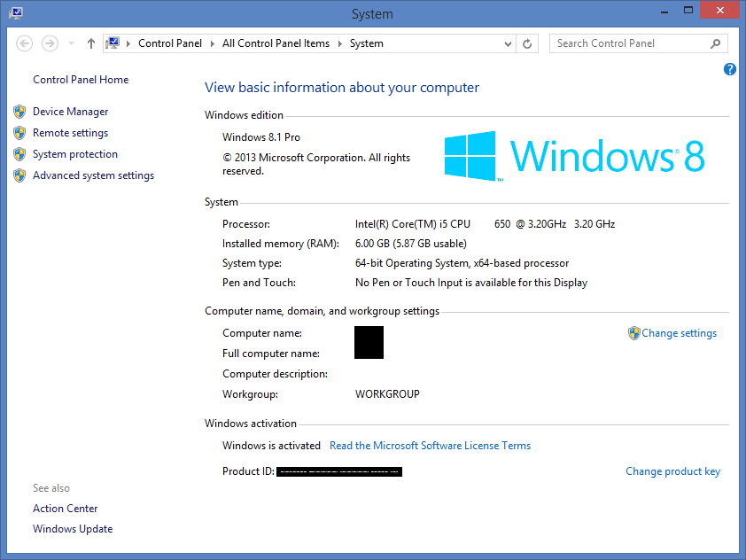
Task: Close the System window
Action: click(x=719, y=11)
